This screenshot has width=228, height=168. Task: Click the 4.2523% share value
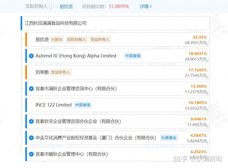pos(199,152)
